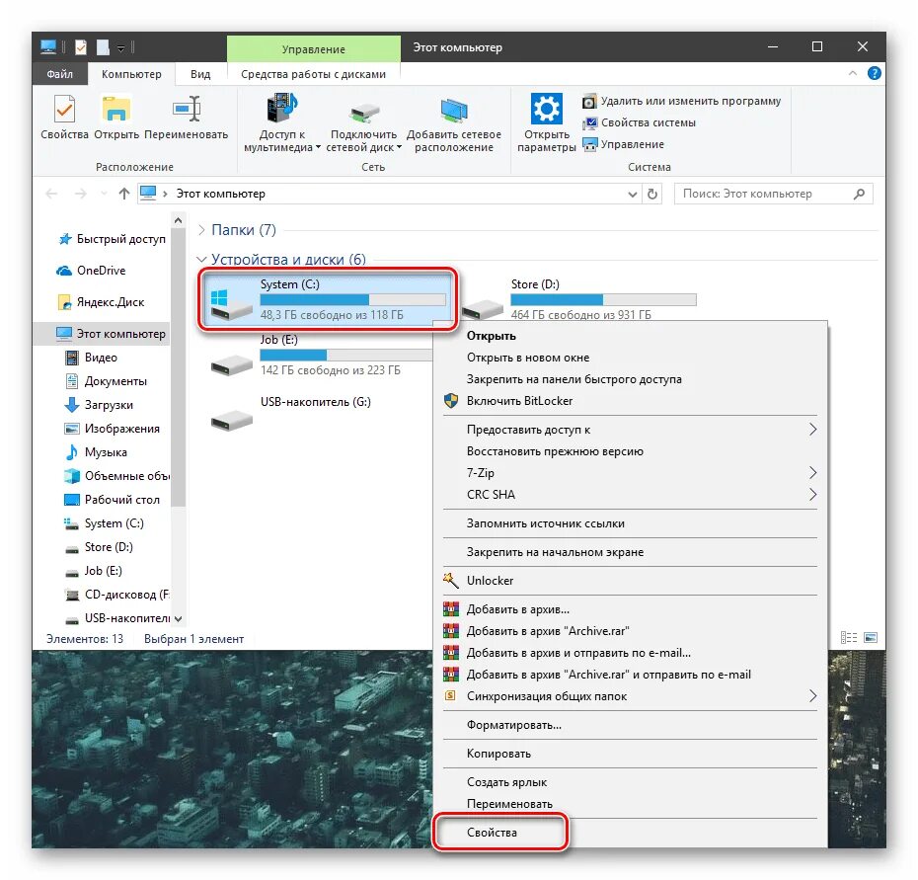
Task: Choose Свойства in context menu
Action: coord(630,834)
